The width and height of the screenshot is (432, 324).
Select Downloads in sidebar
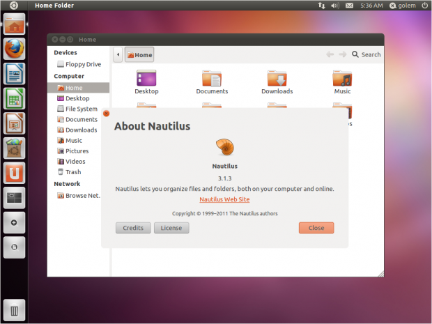[79, 130]
